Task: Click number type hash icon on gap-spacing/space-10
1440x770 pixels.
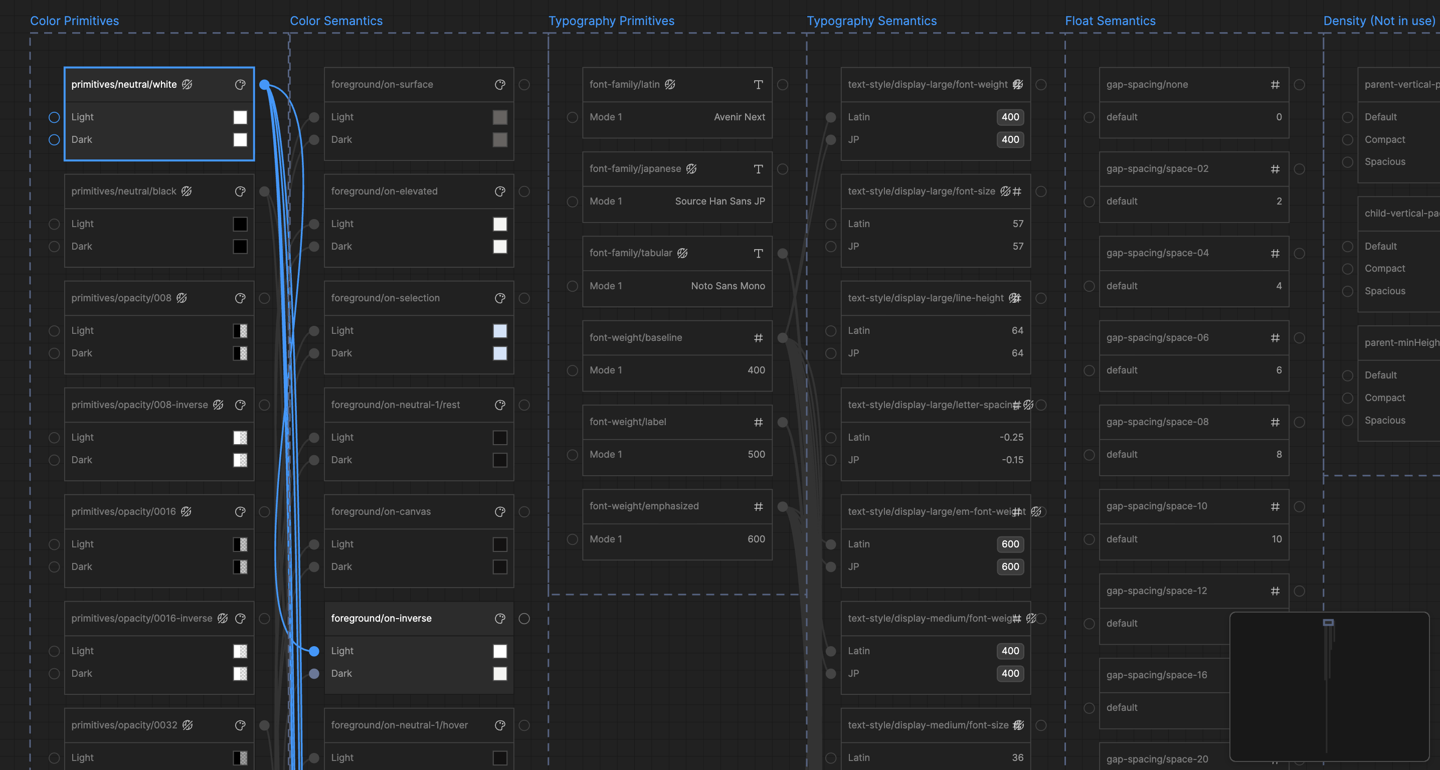Action: point(1275,506)
